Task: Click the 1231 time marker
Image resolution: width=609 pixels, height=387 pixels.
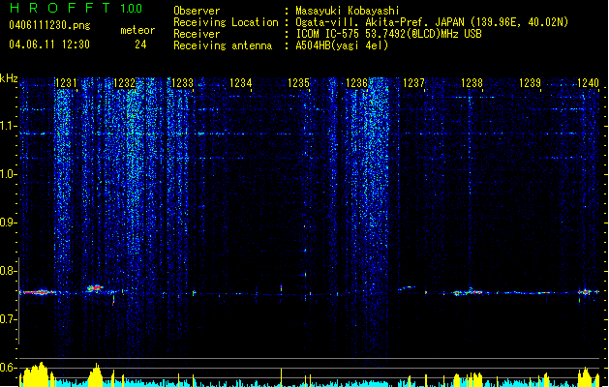Action: tap(66, 83)
